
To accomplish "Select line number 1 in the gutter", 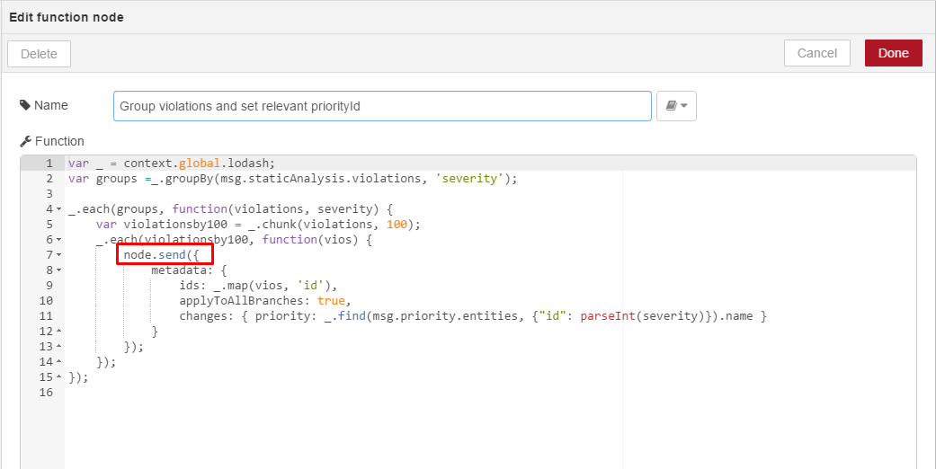I will 49,163.
